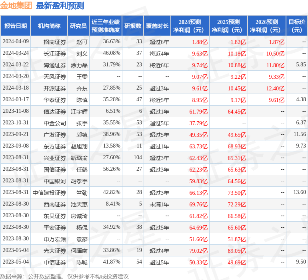Viewport: 308px width, 280px height.
Task: Click researcher name 靳璐瑜
Action: (x=79, y=158)
